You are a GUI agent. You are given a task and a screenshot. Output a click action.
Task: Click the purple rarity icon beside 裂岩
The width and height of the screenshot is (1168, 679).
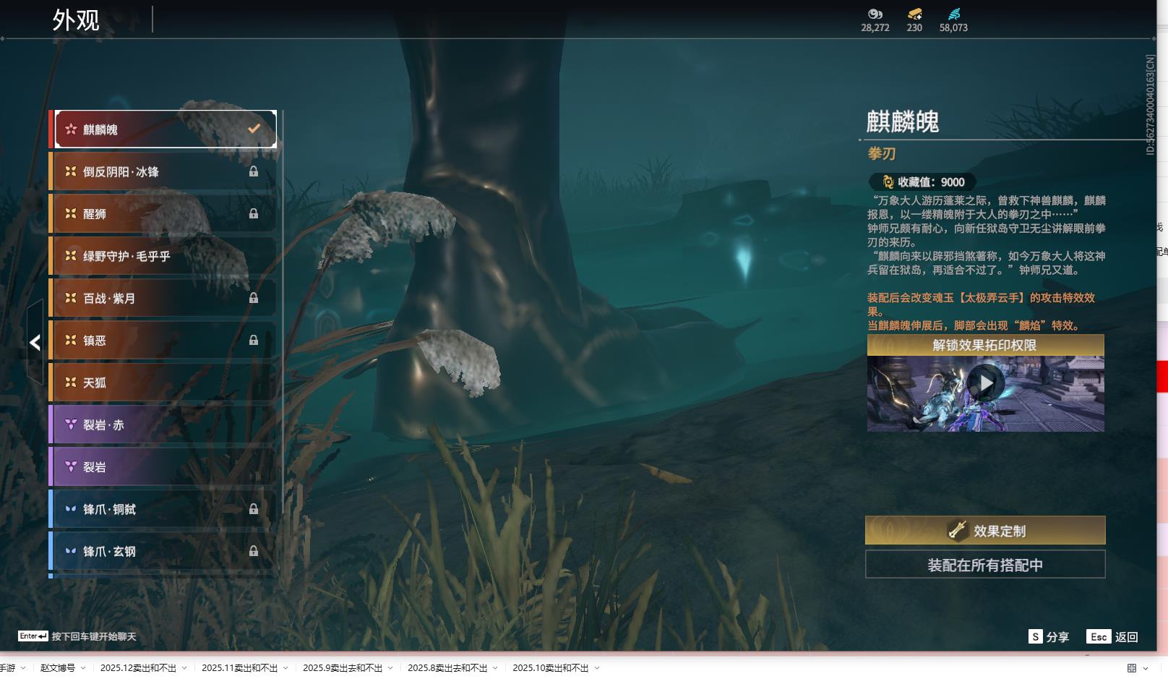[x=71, y=466]
